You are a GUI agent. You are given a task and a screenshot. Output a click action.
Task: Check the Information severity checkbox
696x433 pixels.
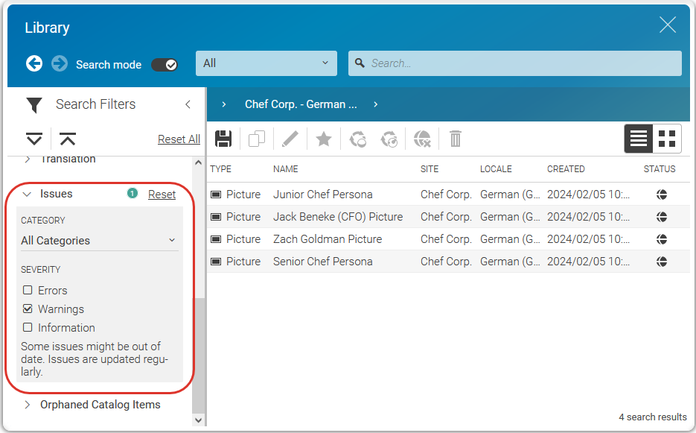[28, 328]
